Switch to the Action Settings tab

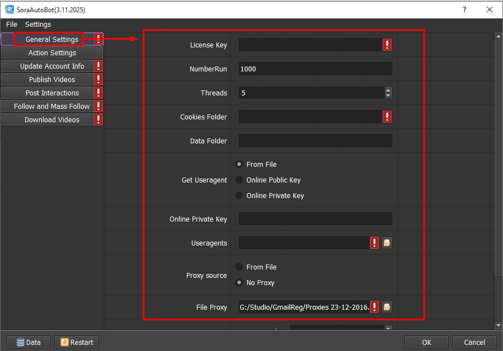click(x=52, y=53)
